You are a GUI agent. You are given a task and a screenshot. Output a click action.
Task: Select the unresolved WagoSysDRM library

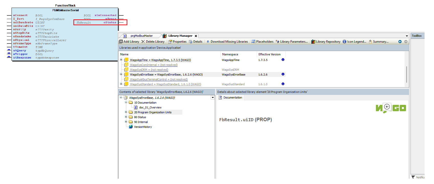click(149, 70)
